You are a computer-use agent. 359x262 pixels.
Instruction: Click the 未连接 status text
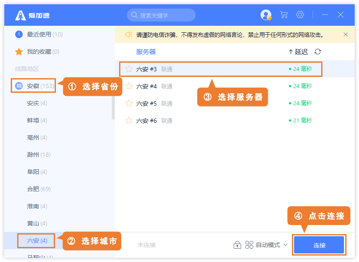147,245
